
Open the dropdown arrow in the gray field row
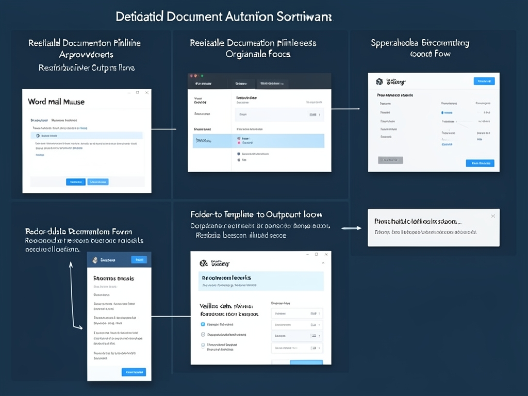coord(319,115)
